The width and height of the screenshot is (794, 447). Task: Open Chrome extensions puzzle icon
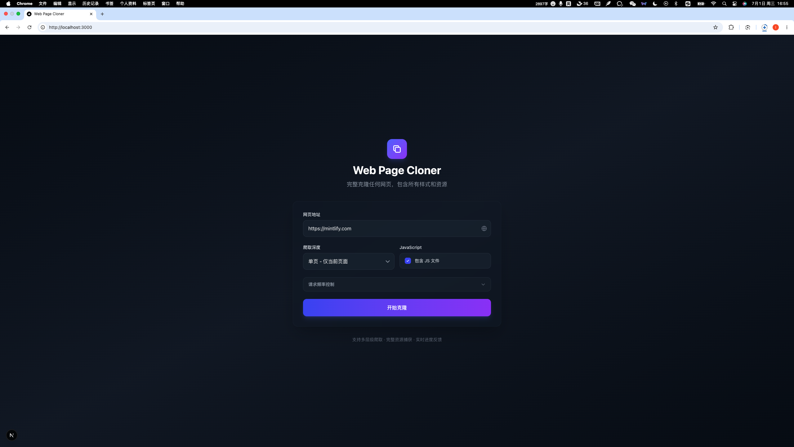(731, 27)
